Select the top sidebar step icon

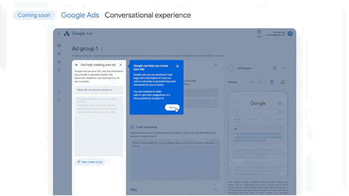point(59,45)
